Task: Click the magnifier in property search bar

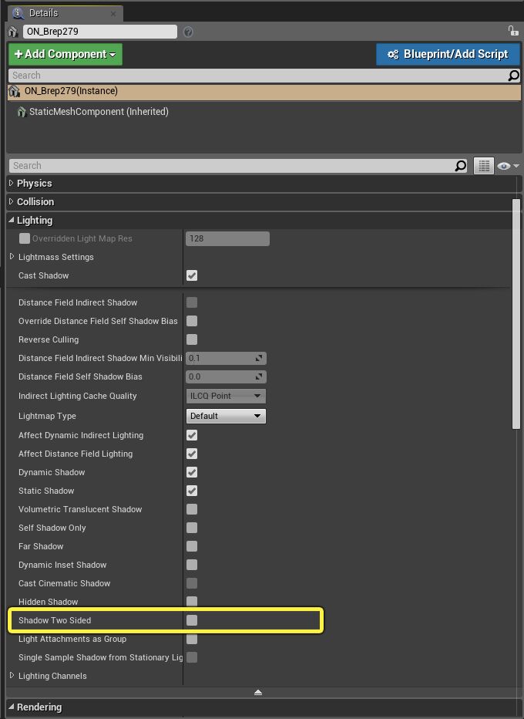Action: click(461, 166)
